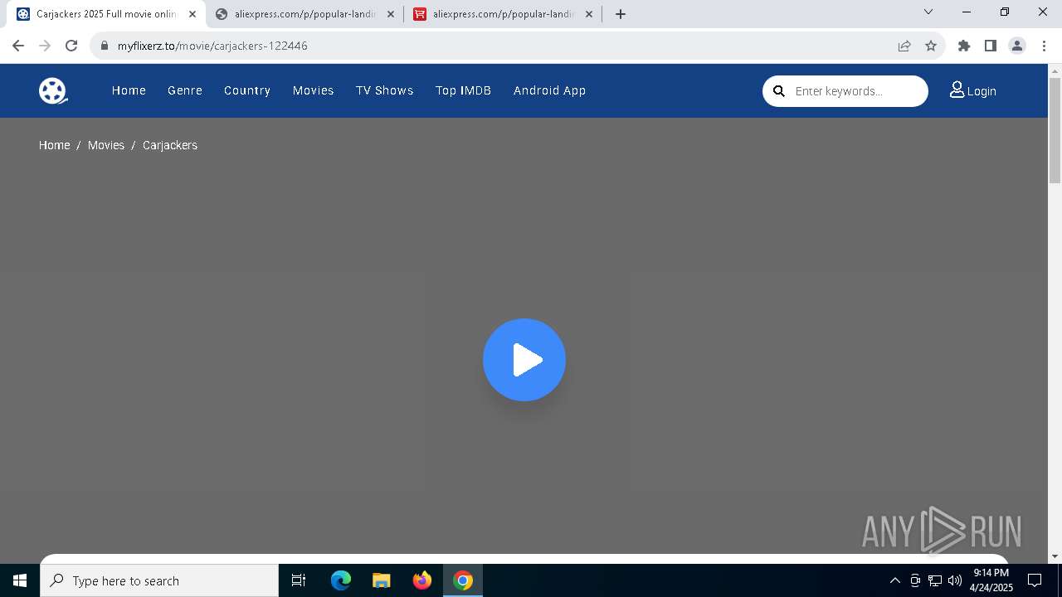1062x597 pixels.
Task: Switch to the Carjackers 2025 Full movie tab
Action: pyautogui.click(x=106, y=14)
